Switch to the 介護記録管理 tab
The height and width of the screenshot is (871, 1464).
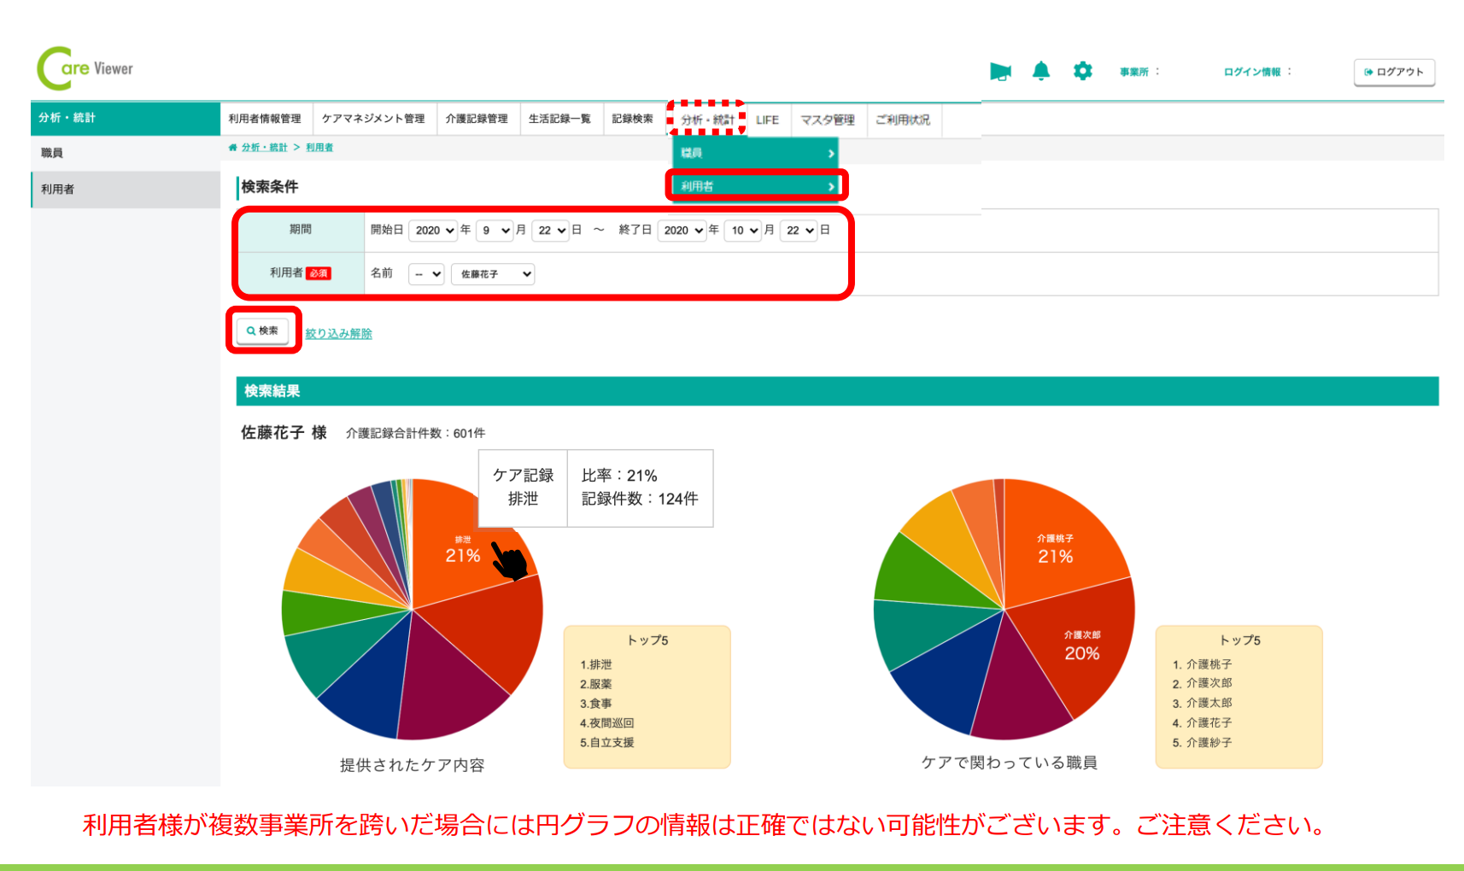[x=477, y=119]
